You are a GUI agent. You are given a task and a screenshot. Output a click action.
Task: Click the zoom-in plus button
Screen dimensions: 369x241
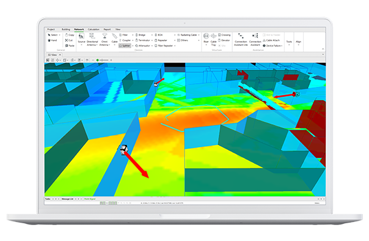coord(111,60)
